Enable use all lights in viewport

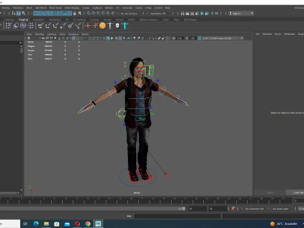(x=124, y=38)
